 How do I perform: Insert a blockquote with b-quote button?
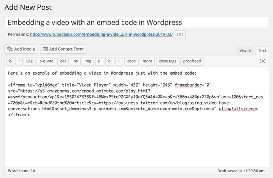[x=46, y=61]
